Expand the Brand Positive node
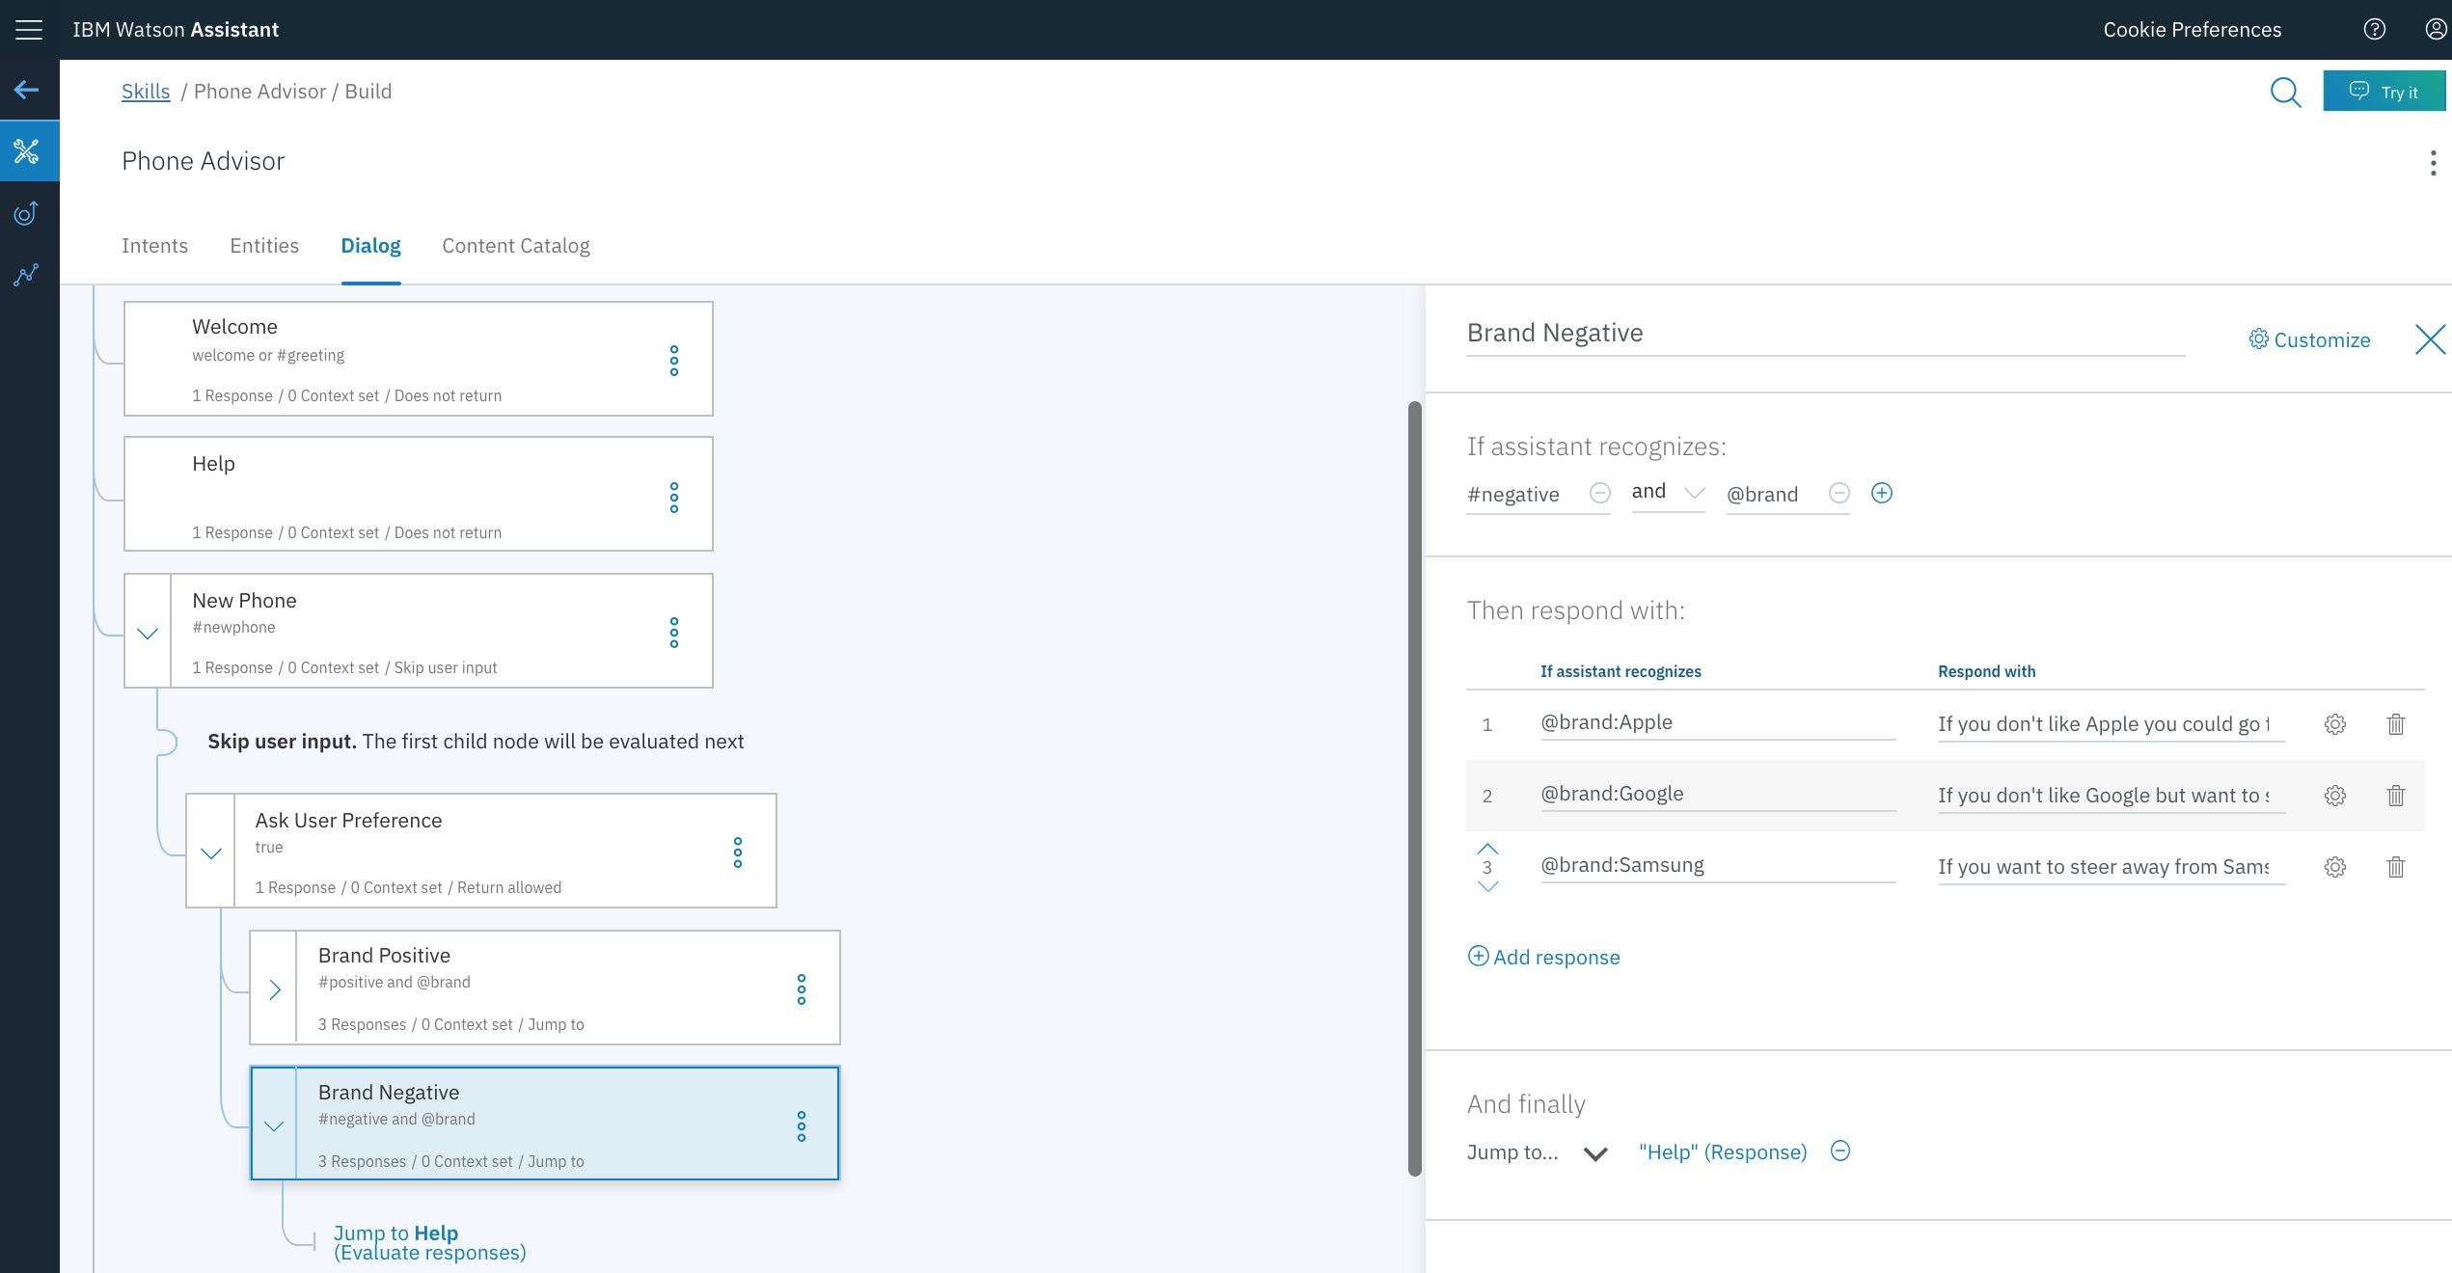 tap(274, 989)
